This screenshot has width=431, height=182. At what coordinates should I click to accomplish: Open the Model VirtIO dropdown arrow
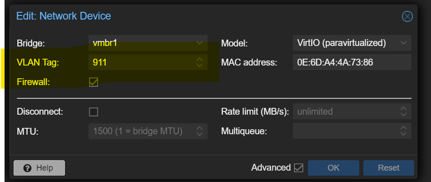point(403,43)
